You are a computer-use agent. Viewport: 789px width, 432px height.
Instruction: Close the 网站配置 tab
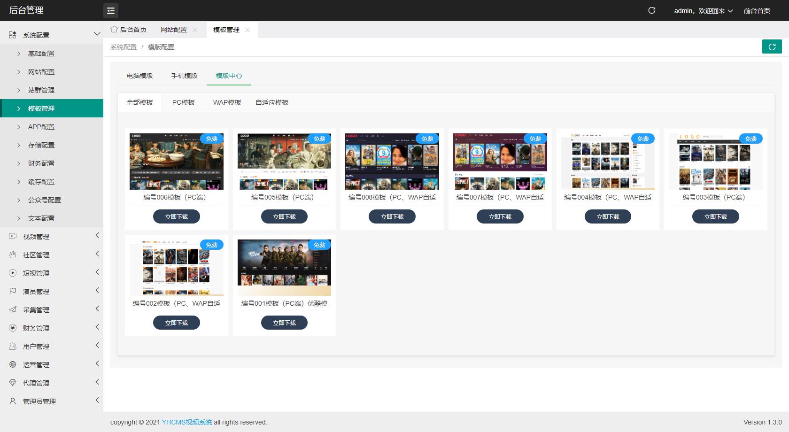[195, 30]
